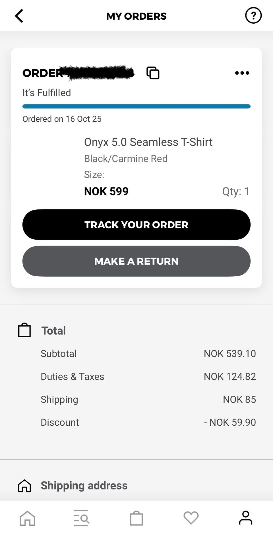273x559 pixels.
Task: Go back using the top-left arrow
Action: (x=19, y=16)
